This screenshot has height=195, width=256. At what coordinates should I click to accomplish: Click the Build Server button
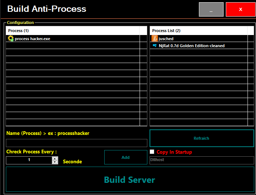point(130,180)
